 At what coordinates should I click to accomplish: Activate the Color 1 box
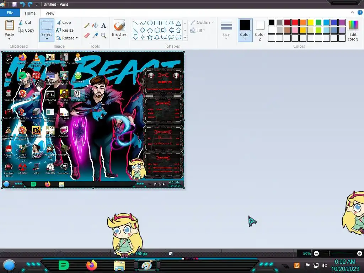245,30
